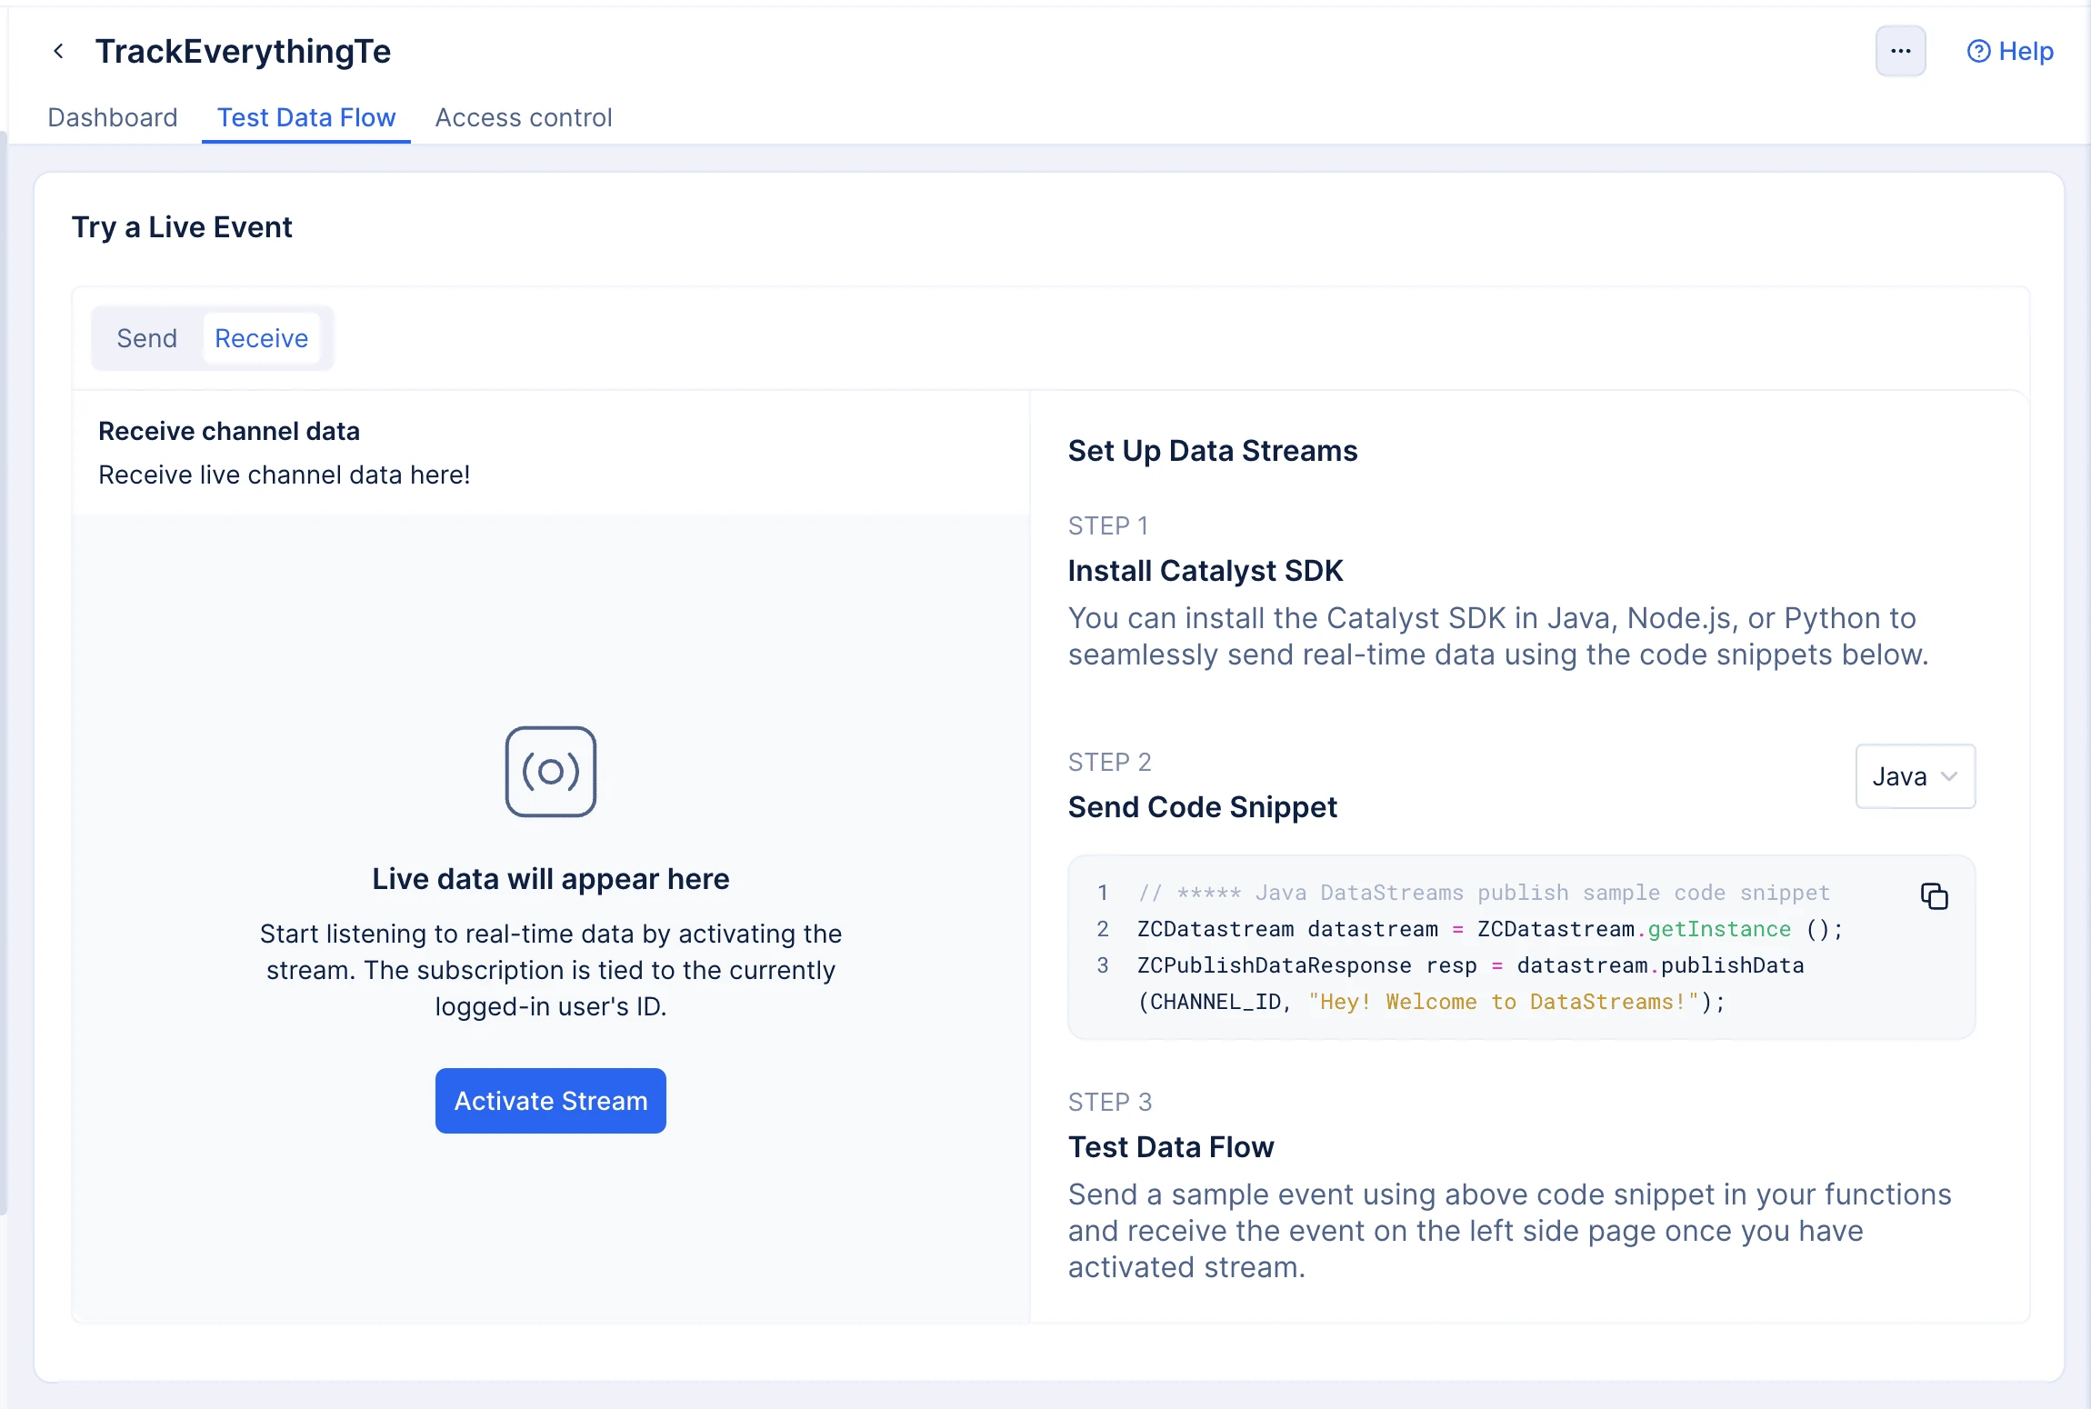Click the TrackEverythingTe title

click(243, 51)
